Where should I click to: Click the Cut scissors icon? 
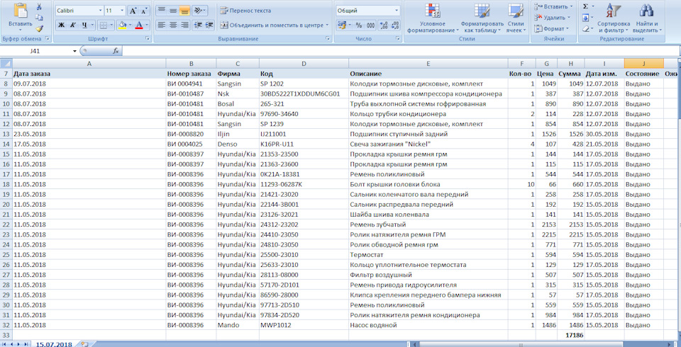39,7
